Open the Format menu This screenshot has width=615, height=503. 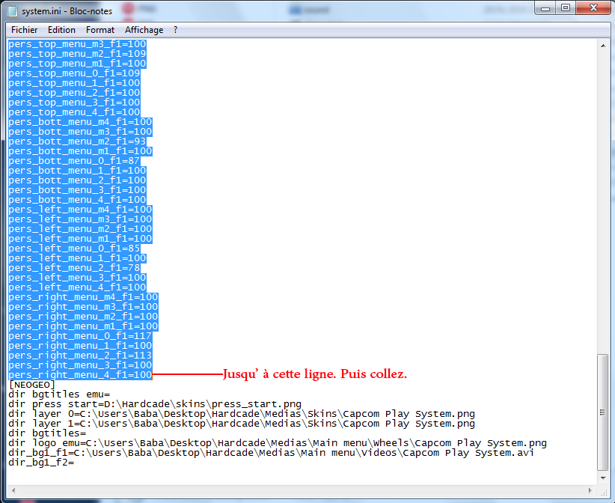[100, 30]
